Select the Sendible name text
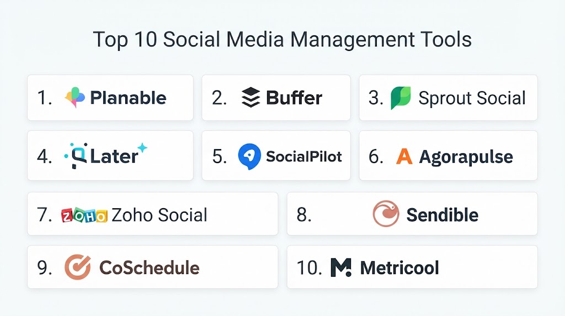This screenshot has height=316, width=565. click(x=442, y=215)
